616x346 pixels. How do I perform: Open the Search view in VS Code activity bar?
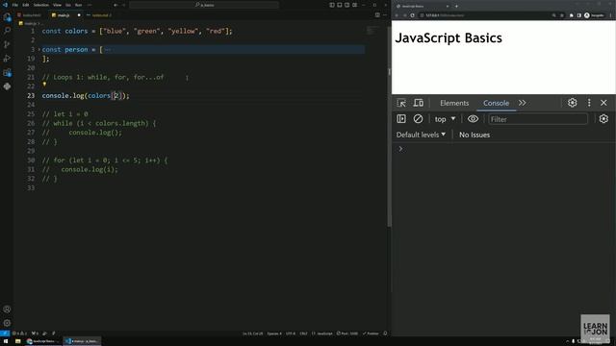(x=7, y=31)
